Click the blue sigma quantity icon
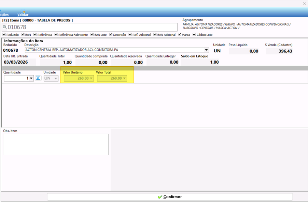This screenshot has height=202, width=308. tap(38, 78)
